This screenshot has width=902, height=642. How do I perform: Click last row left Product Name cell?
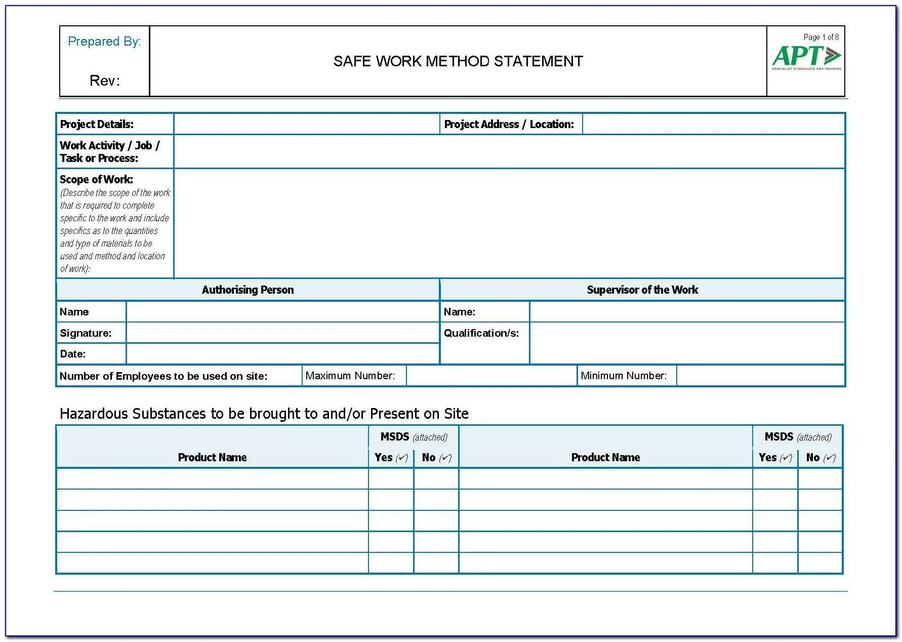213,563
